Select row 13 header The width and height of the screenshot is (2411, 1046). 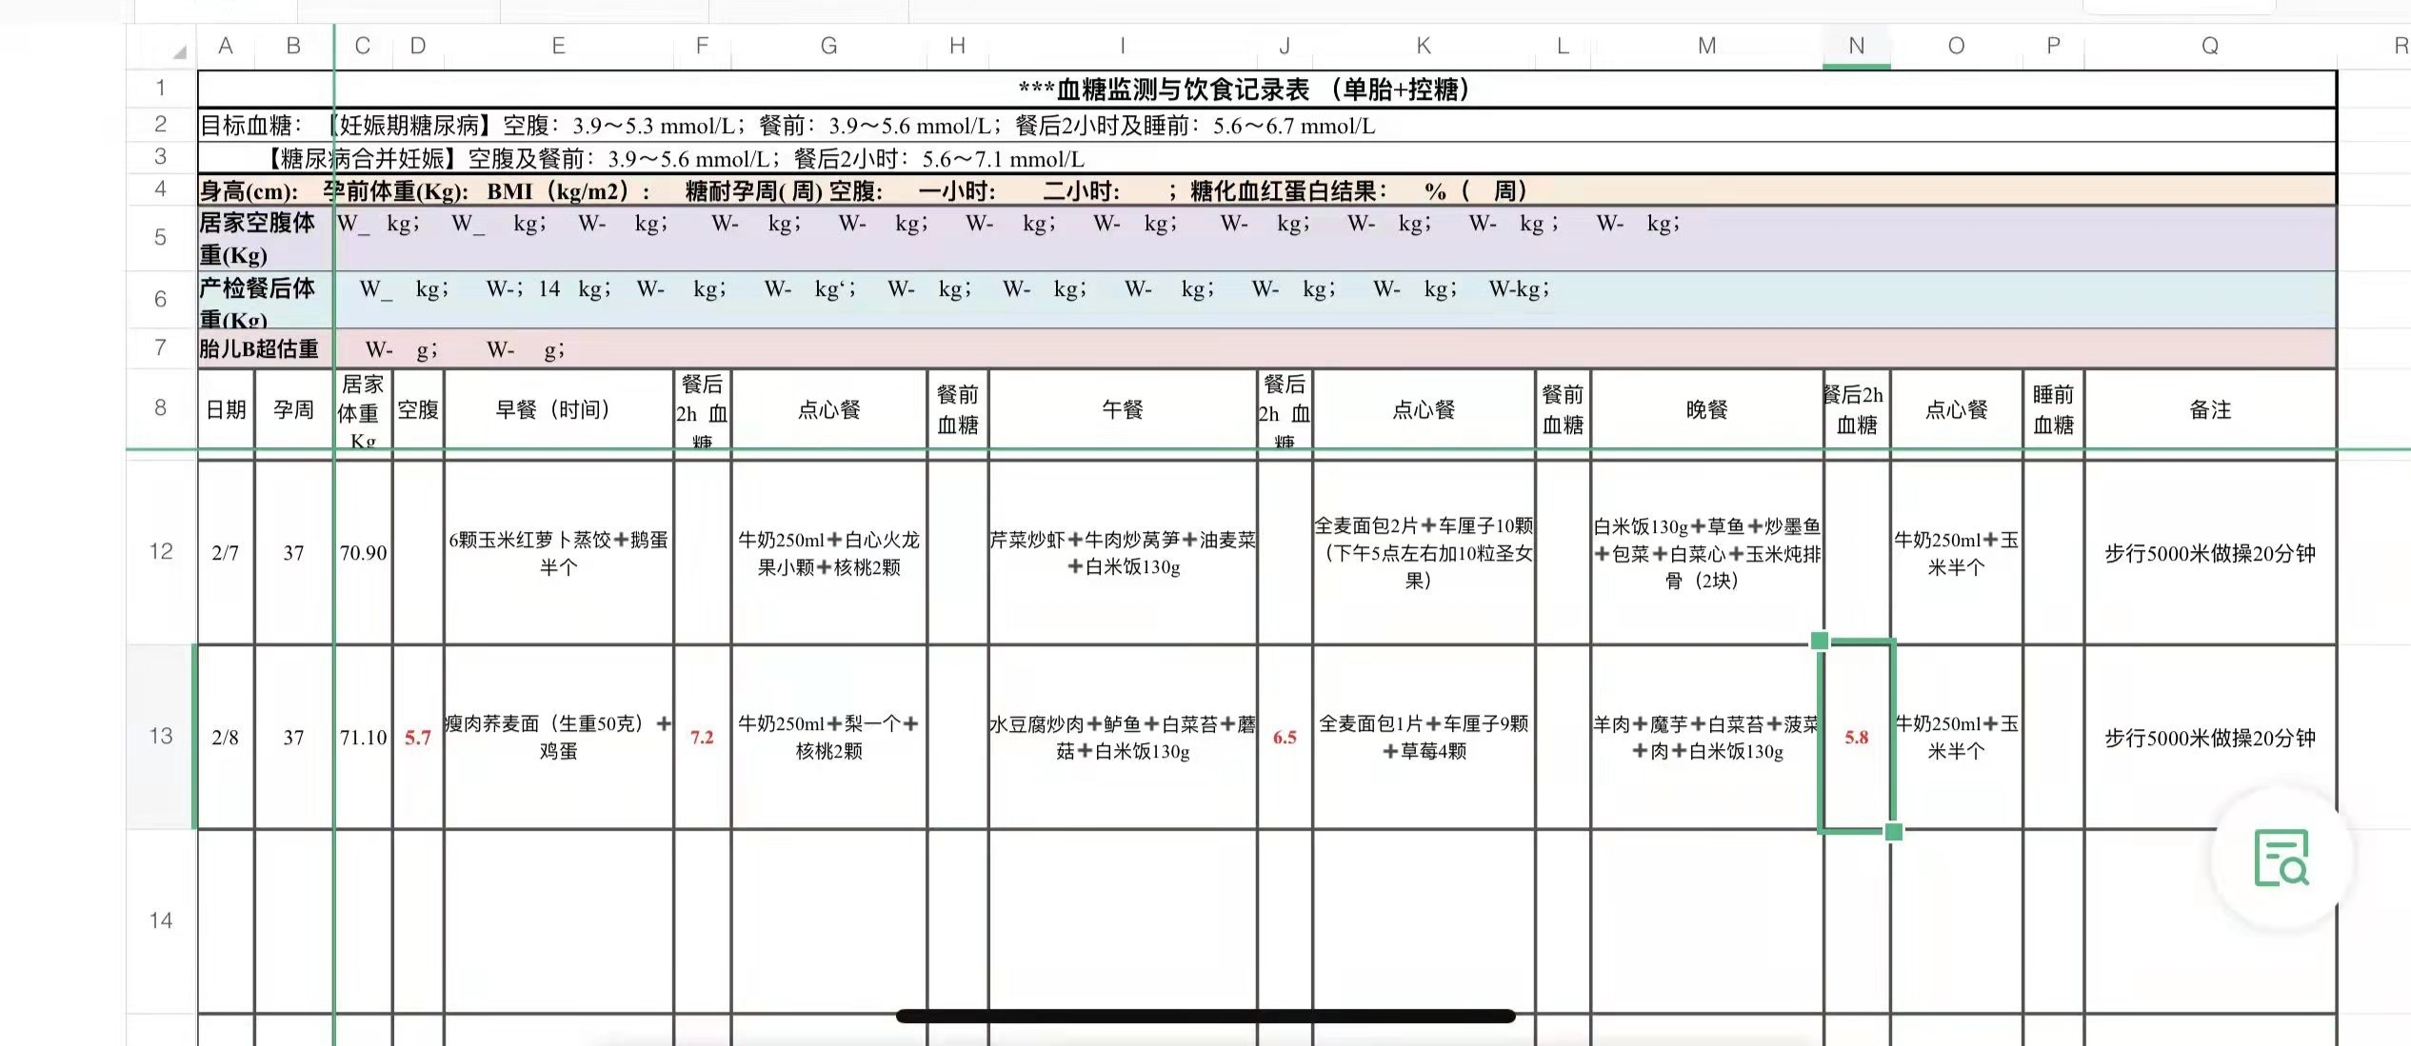161,736
